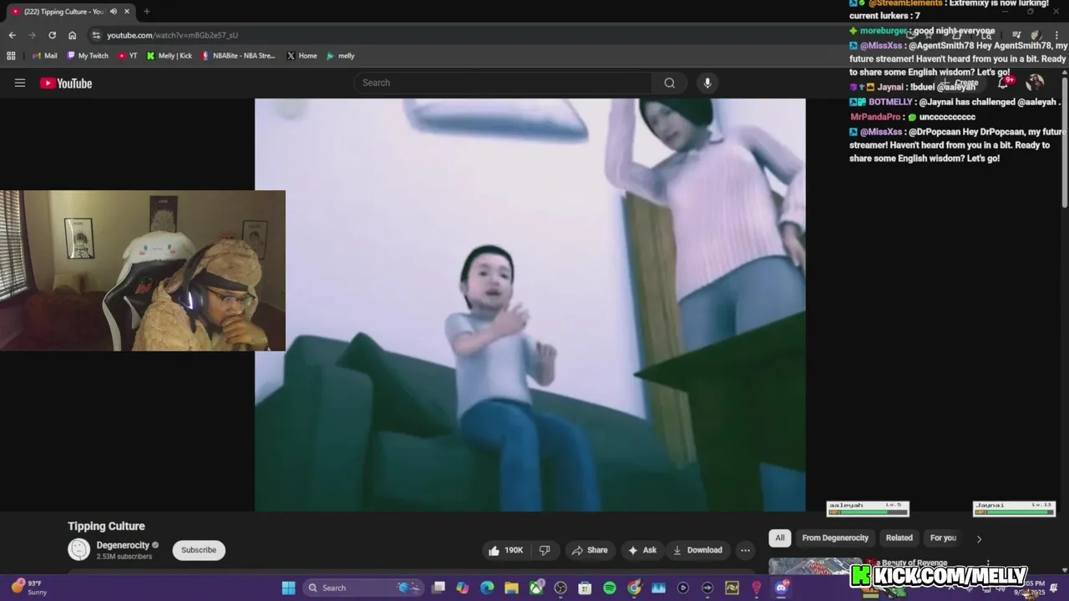Open OBS Studio from taskbar
The width and height of the screenshot is (1069, 601).
point(560,588)
